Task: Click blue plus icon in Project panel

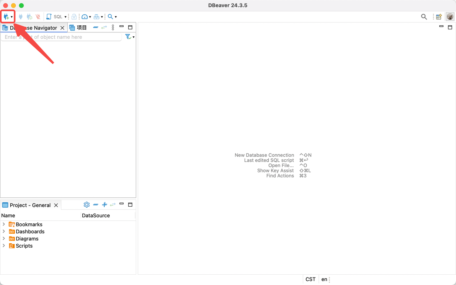Action: coord(104,205)
